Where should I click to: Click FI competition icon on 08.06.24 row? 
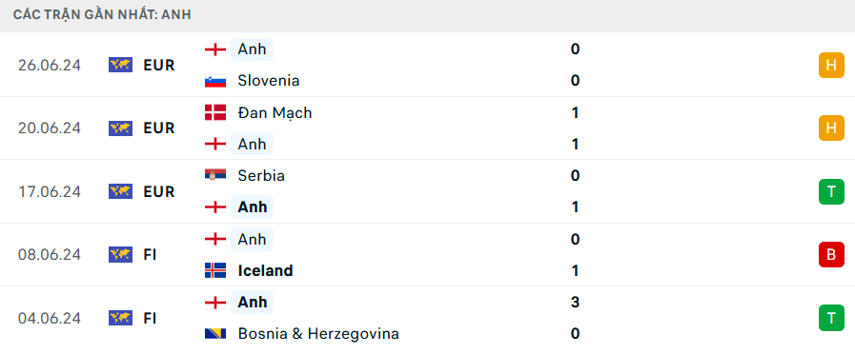point(120,255)
